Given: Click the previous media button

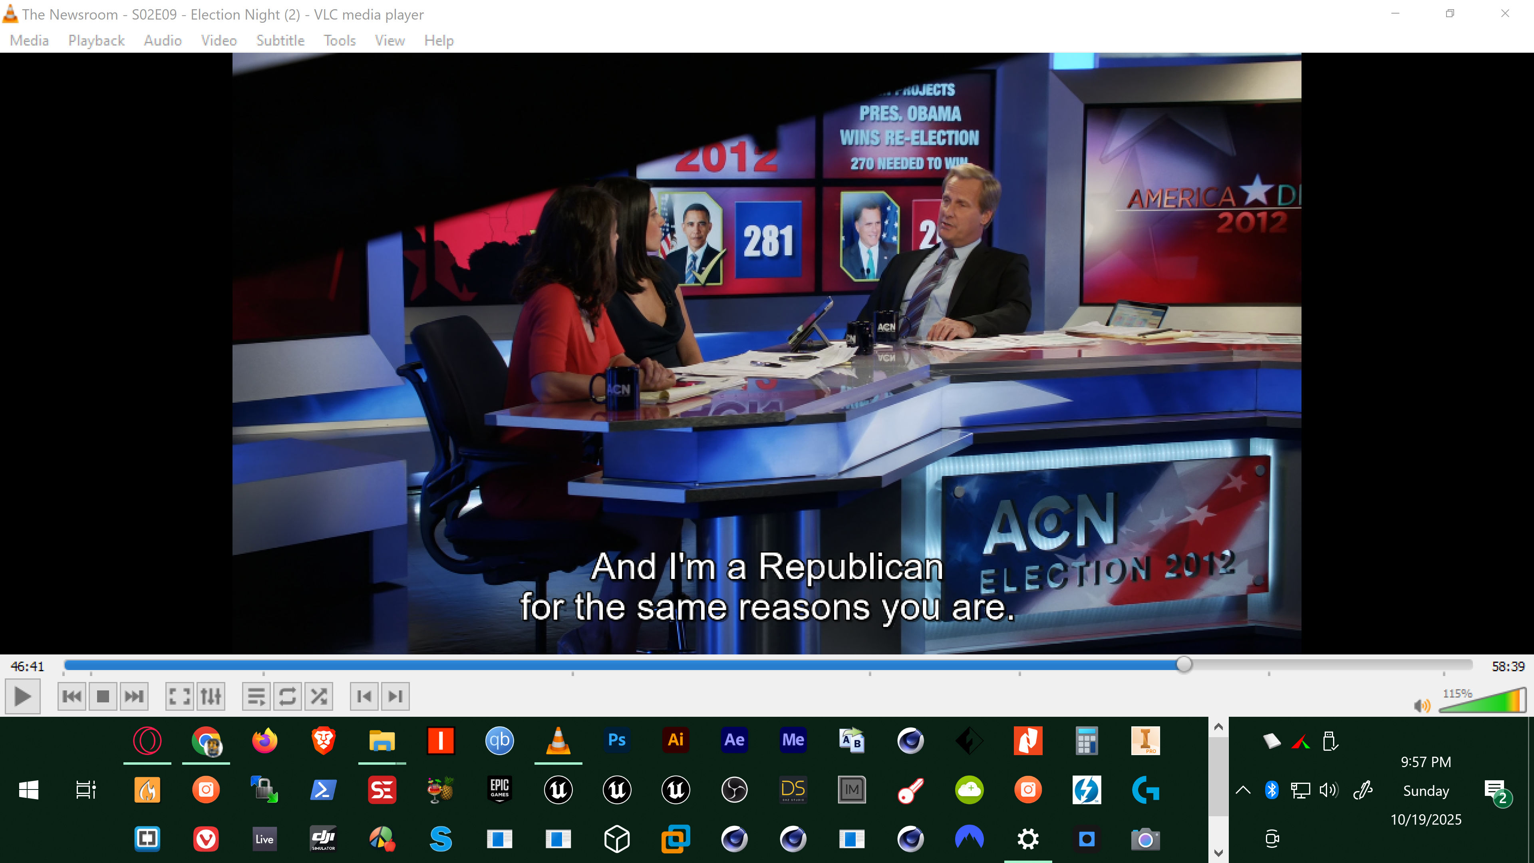Looking at the screenshot, I should [x=72, y=696].
